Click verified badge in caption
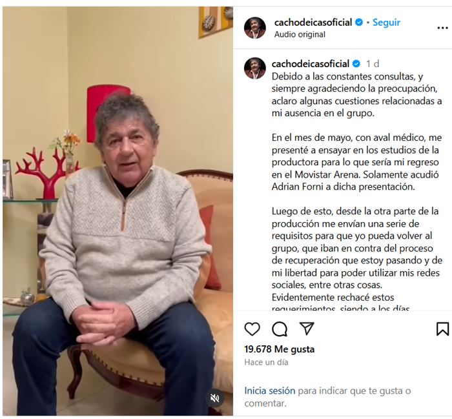The height and width of the screenshot is (419, 452). (x=356, y=64)
